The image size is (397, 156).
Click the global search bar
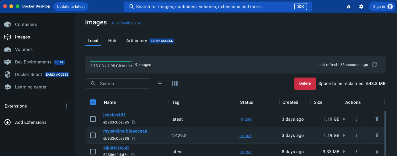pyautogui.click(x=218, y=7)
